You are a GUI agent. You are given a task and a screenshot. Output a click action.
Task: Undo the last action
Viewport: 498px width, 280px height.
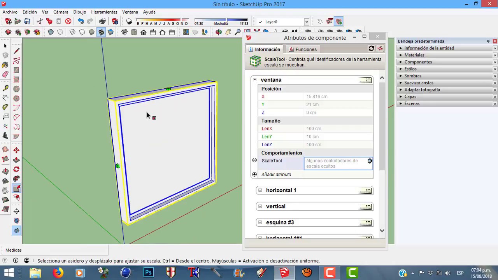click(x=81, y=21)
